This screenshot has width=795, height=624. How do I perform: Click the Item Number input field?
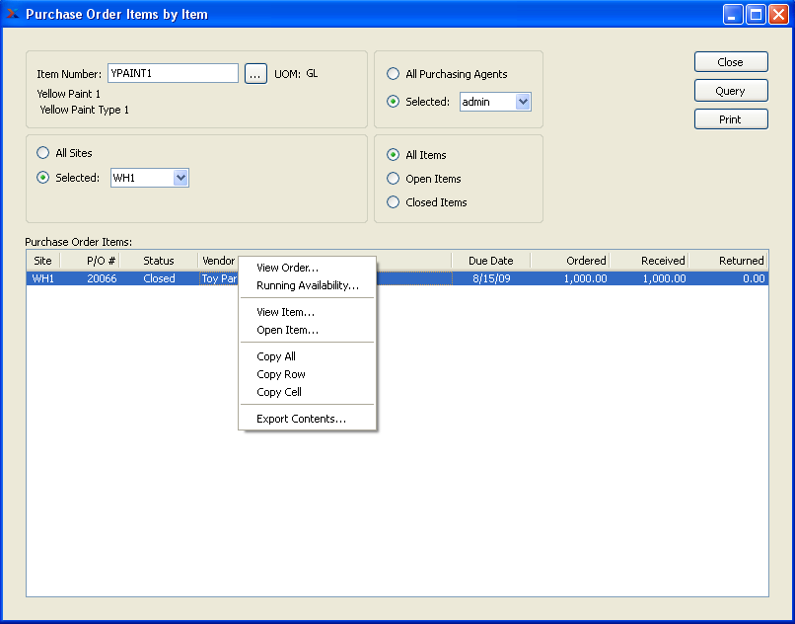(x=173, y=74)
